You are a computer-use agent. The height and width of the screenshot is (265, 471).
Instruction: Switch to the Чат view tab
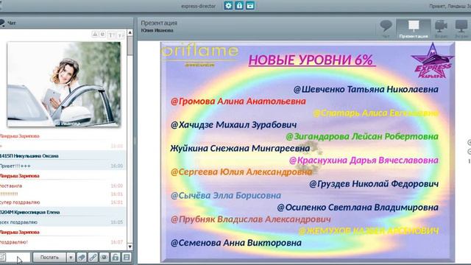[386, 29]
